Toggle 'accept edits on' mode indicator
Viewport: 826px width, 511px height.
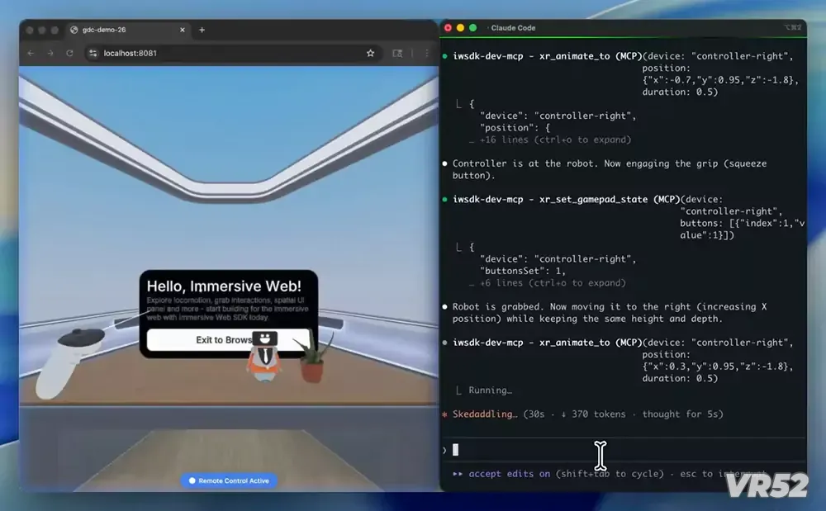click(x=509, y=474)
